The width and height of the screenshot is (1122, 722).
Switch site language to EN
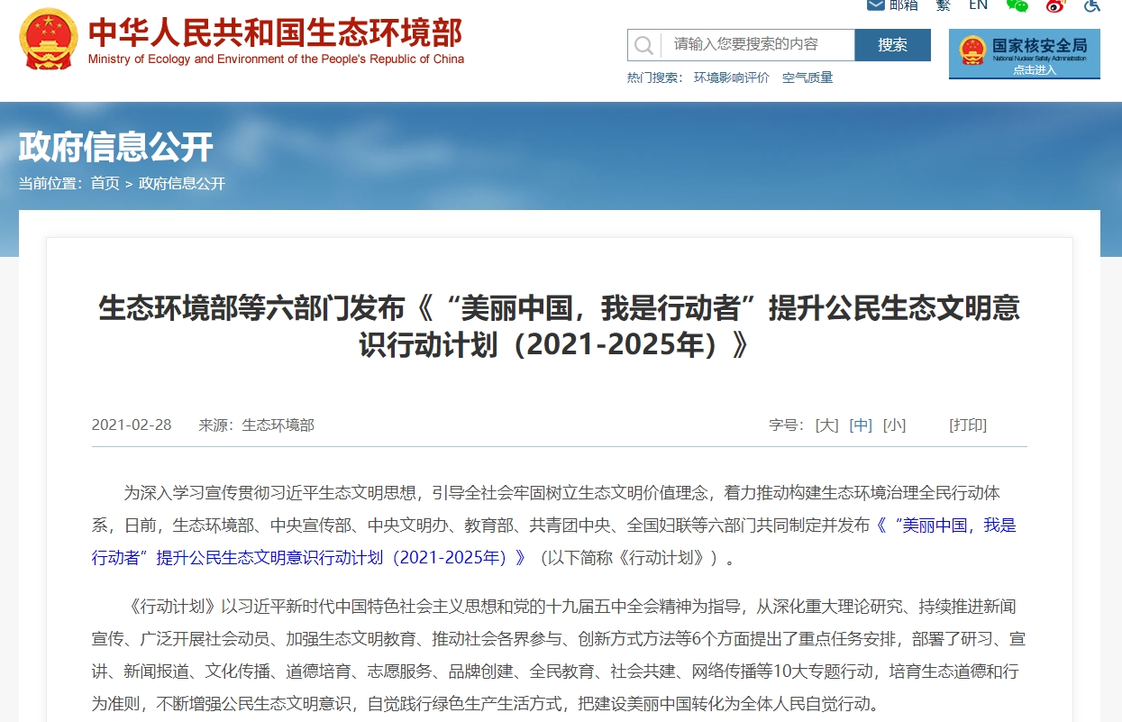pyautogui.click(x=978, y=5)
